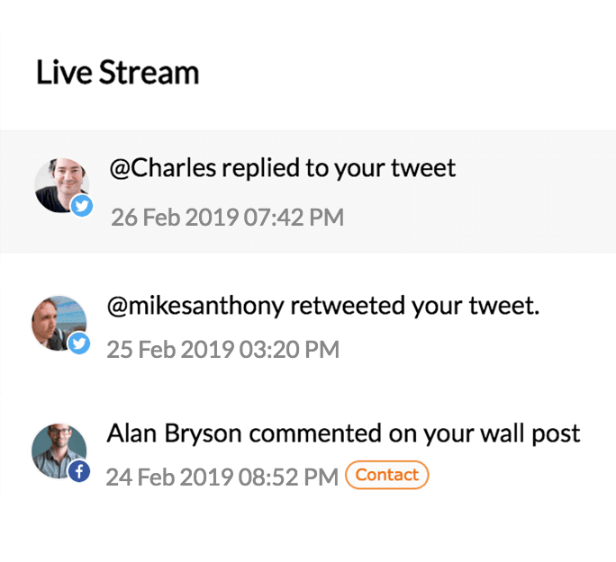The image size is (616, 562).
Task: Click the Facebook badge on Alan Bryson's avatar
Action: point(79,471)
